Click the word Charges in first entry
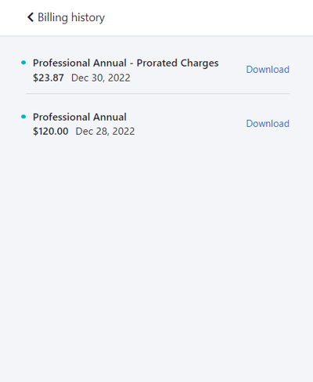Screen dimensions: 313x382 coord(200,63)
